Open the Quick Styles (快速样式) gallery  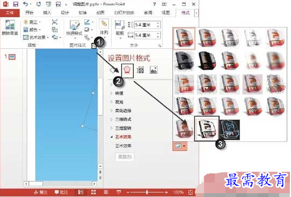[x=74, y=30]
